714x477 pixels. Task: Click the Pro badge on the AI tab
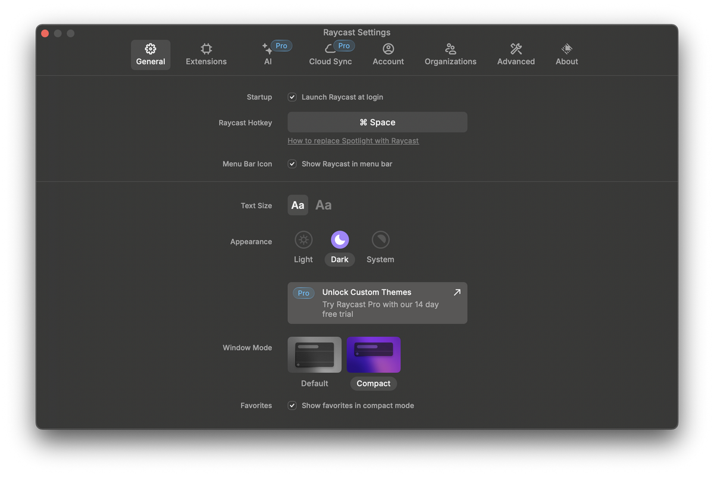pos(281,46)
